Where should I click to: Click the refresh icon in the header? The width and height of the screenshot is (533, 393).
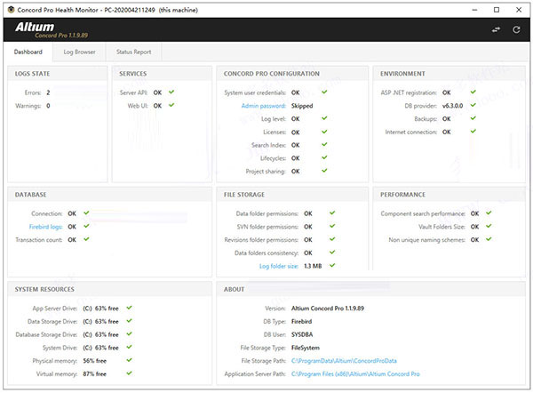(513, 29)
